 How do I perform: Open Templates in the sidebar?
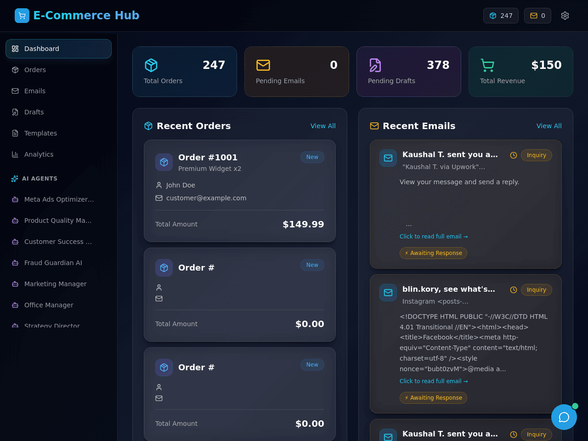point(58,133)
